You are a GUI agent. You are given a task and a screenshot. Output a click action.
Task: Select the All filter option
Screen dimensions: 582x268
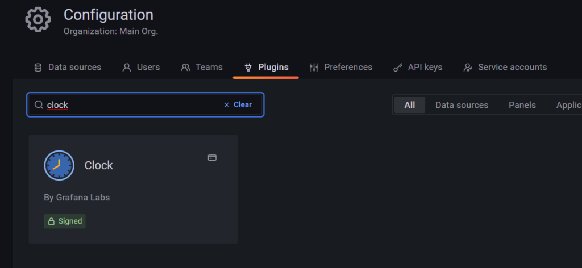409,105
